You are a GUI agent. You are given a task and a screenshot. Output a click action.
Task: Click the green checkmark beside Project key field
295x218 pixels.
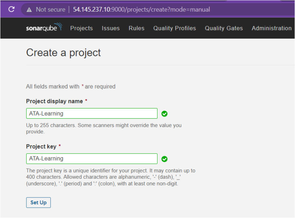pyautogui.click(x=164, y=159)
